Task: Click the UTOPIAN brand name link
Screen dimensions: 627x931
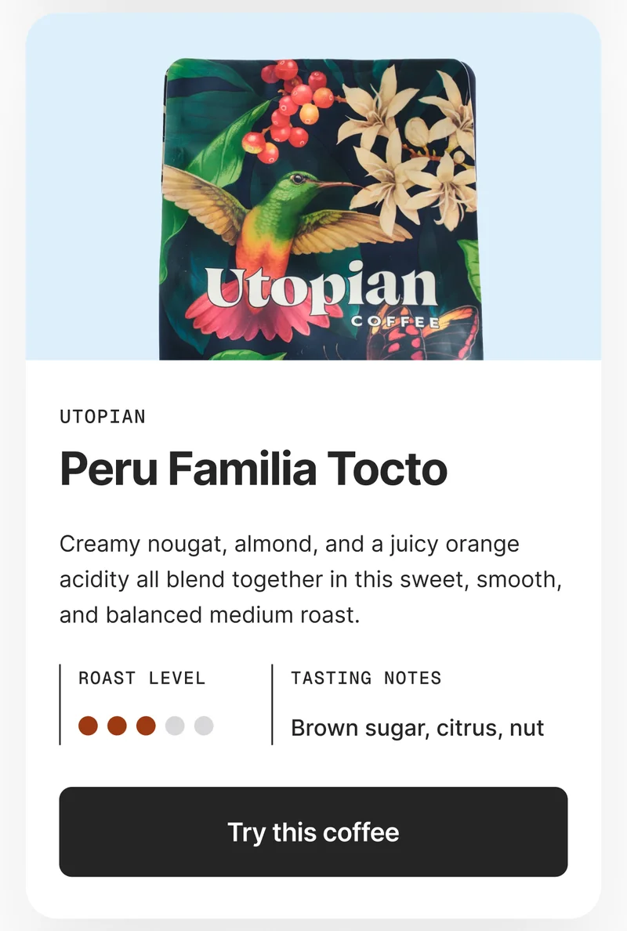Action: coord(103,416)
